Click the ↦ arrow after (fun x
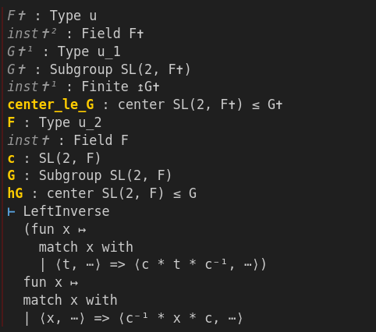The height and width of the screenshot is (332, 376). coord(82,230)
